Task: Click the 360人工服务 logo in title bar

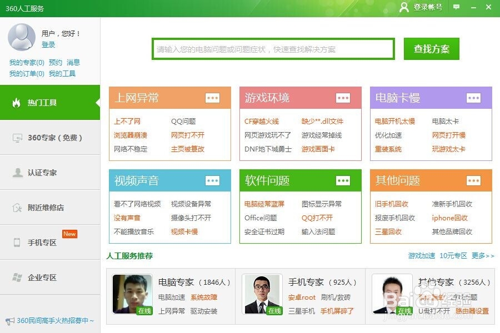Action: (25, 8)
